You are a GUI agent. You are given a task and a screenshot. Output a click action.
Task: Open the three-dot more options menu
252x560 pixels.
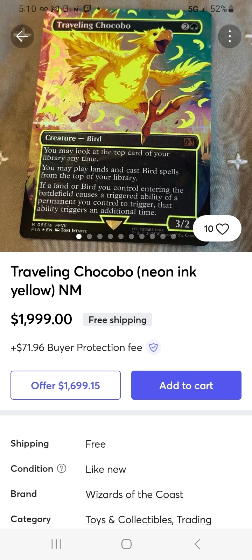coord(230,36)
